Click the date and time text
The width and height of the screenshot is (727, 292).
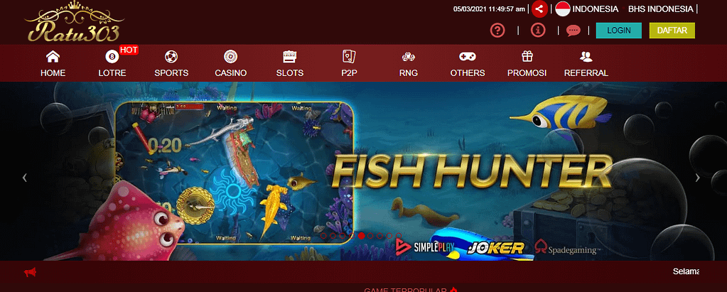(x=489, y=9)
